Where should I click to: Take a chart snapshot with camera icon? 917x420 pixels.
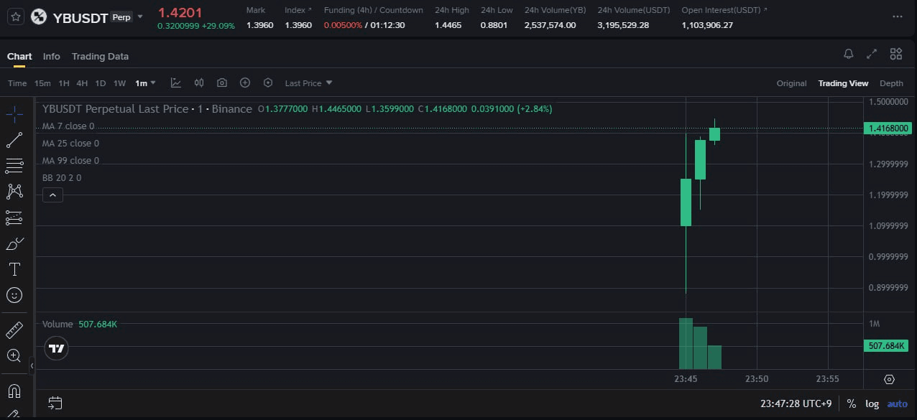[x=222, y=83]
